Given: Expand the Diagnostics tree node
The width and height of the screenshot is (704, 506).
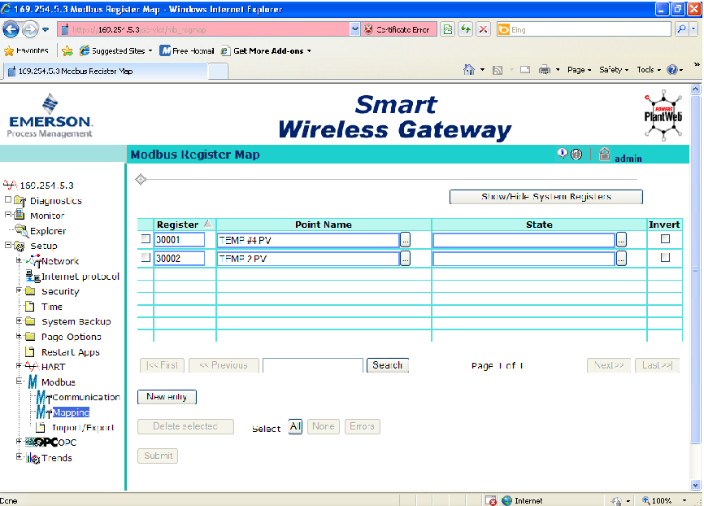Looking at the screenshot, I should (8, 199).
